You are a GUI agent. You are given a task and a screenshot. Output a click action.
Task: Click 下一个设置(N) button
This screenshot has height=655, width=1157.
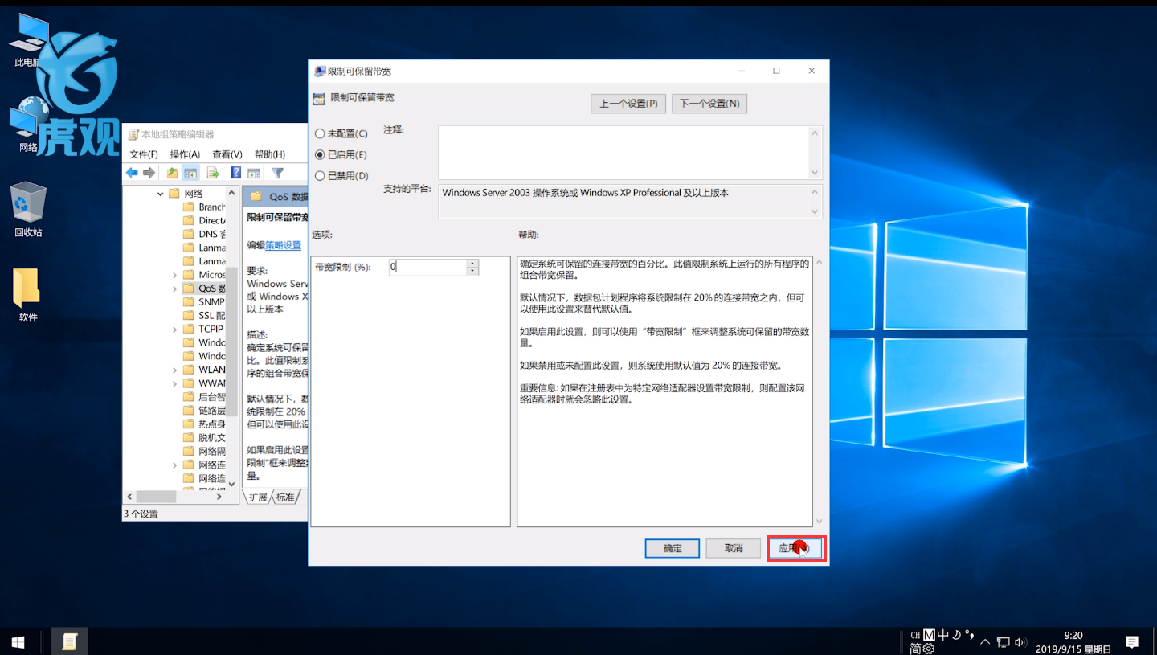point(709,104)
